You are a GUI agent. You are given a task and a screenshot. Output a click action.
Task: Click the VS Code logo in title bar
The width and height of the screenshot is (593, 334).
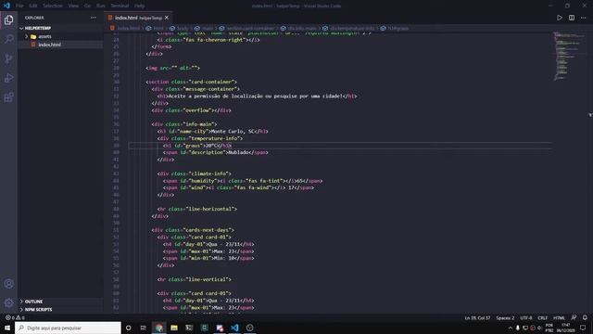pyautogui.click(x=6, y=6)
